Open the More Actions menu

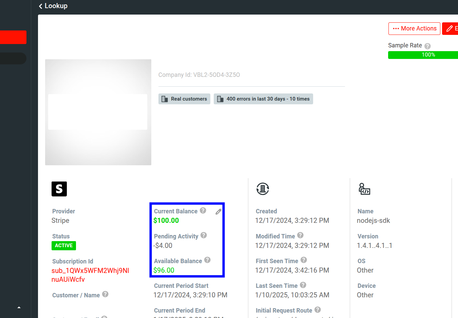[x=414, y=28]
